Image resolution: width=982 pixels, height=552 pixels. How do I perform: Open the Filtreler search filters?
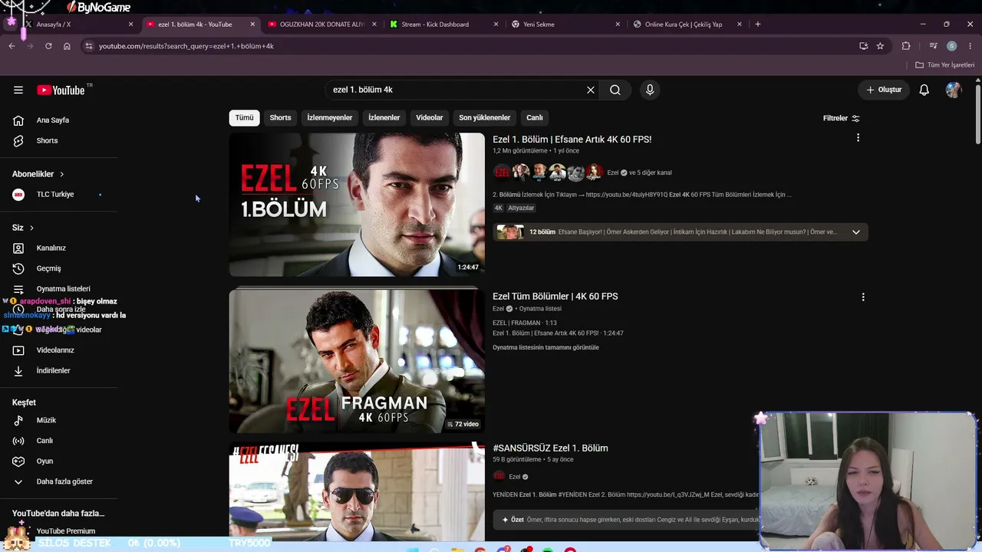coord(842,118)
